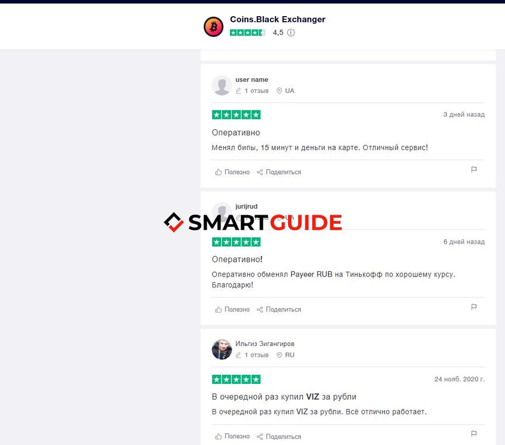Click the text Оперативно обменял Payeer RUB на Тинькофф
Image resolution: width=505 pixels, height=445 pixels.
[x=297, y=274]
